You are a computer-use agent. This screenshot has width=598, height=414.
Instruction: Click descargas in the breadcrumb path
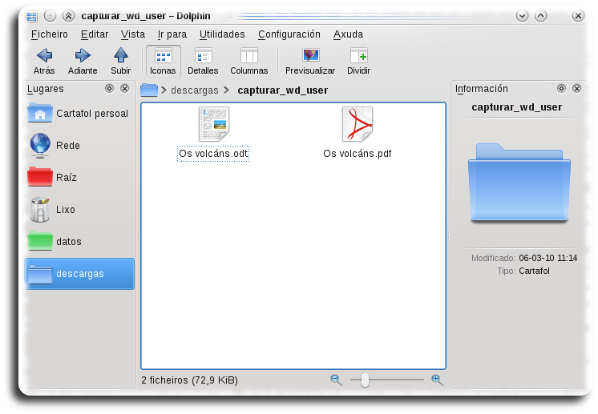pos(195,90)
